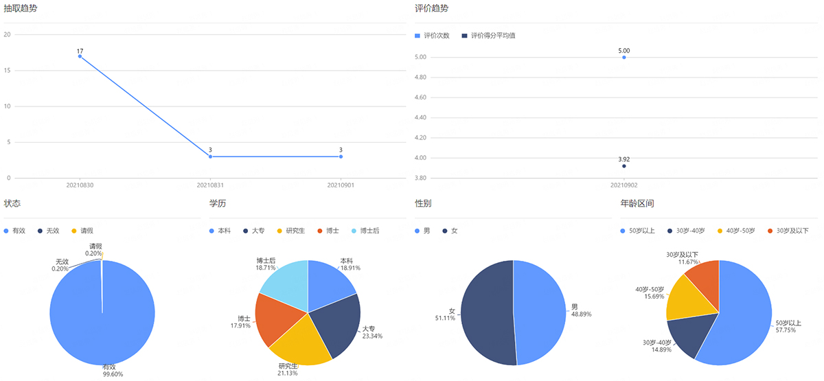Click the 20210830 axis label
The width and height of the screenshot is (824, 381).
click(x=80, y=185)
